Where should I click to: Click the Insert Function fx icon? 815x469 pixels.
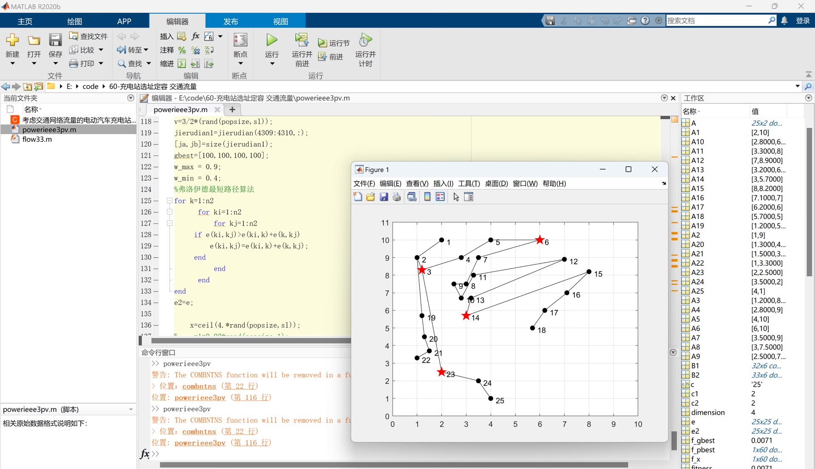[195, 36]
